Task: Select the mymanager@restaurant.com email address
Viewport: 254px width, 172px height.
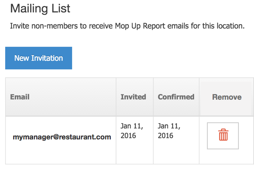Action: (x=62, y=137)
